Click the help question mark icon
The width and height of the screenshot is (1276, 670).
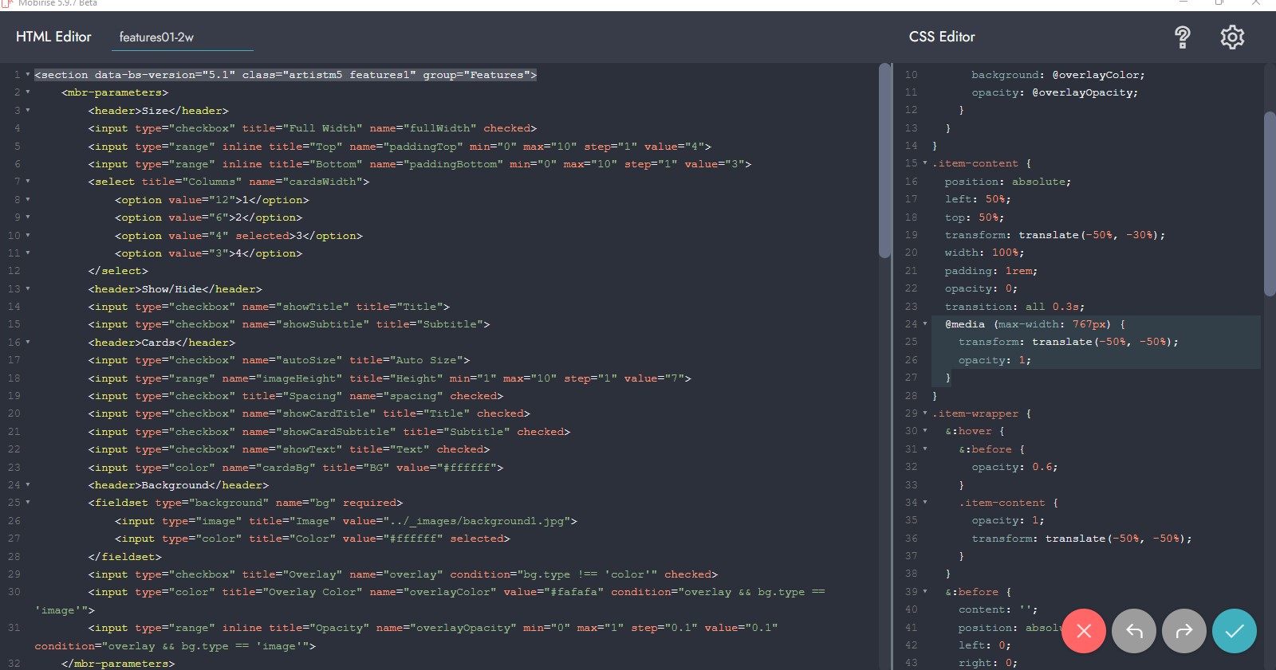tap(1183, 37)
